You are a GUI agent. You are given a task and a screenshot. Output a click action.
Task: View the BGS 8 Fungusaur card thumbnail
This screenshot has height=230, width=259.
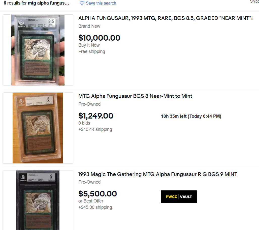click(x=38, y=128)
